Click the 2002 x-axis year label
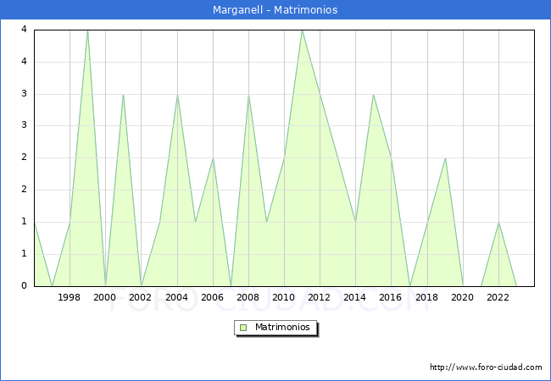The height and width of the screenshot is (381, 551). tap(141, 297)
